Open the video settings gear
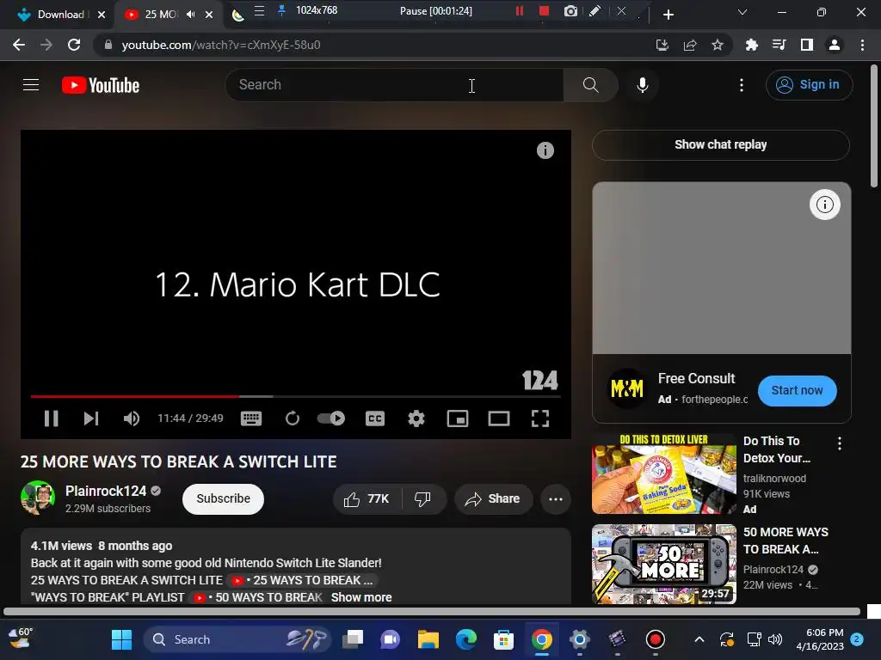The height and width of the screenshot is (660, 881). pos(416,419)
